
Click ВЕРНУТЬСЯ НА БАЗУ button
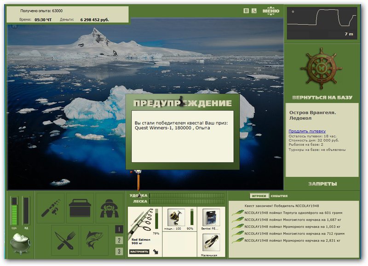pos(322,98)
